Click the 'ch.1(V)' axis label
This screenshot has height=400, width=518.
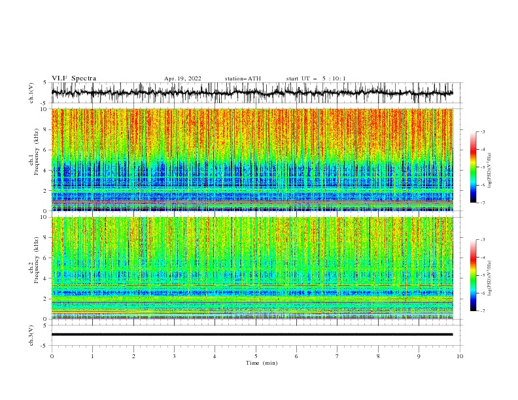pos(31,93)
